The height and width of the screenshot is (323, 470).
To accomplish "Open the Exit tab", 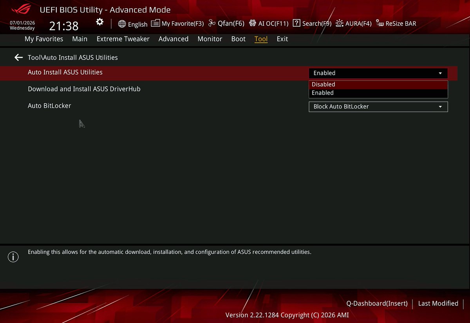I will point(282,39).
